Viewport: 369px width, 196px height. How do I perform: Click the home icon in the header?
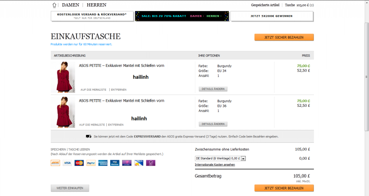point(54,5)
